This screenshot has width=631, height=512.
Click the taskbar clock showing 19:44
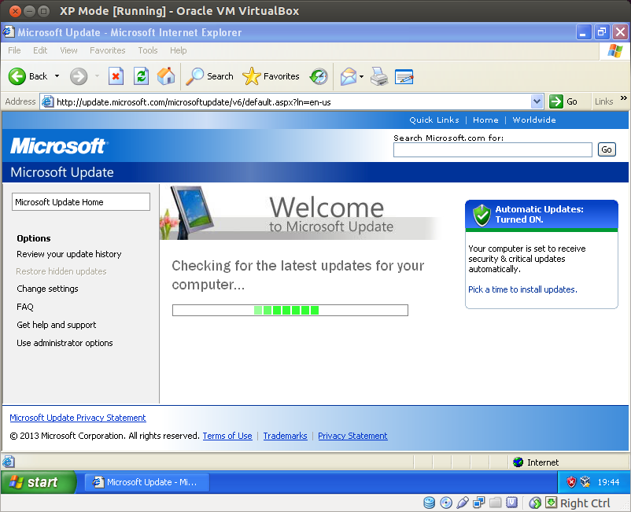tap(608, 482)
